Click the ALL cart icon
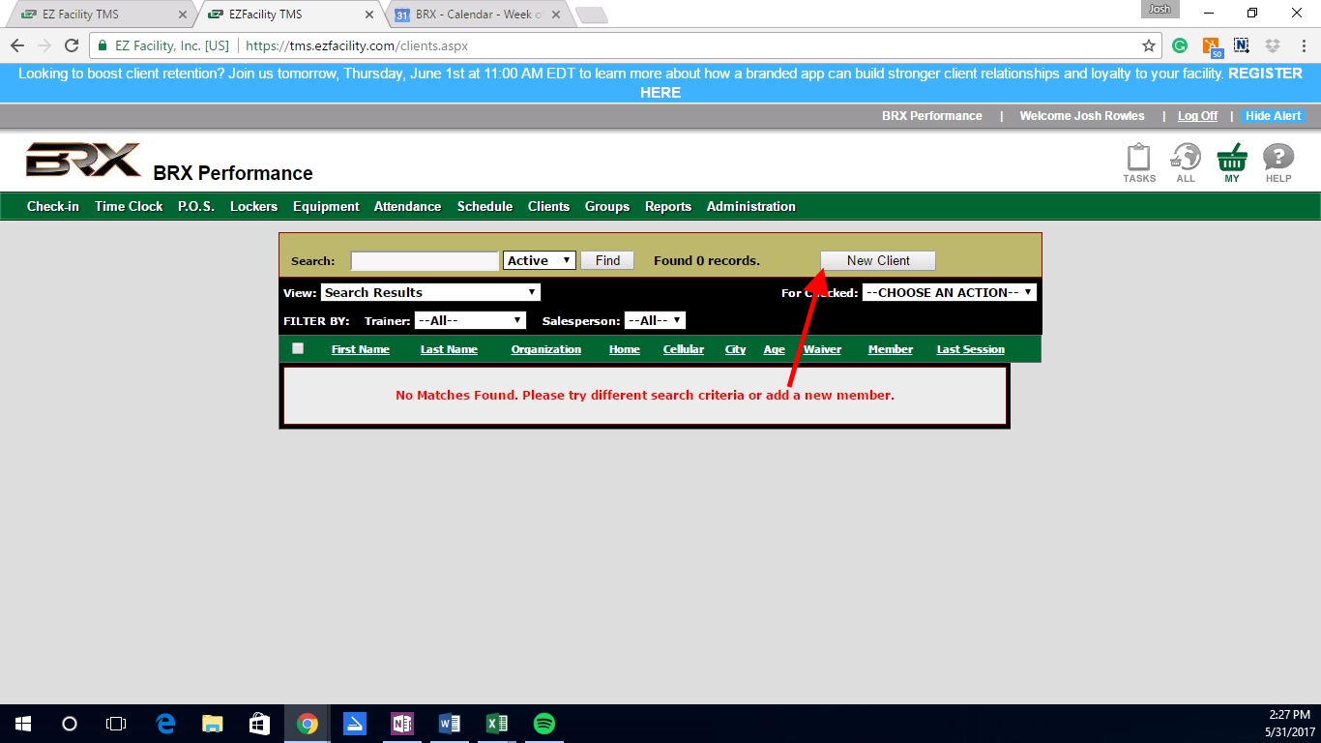The image size is (1321, 743). tap(1186, 158)
